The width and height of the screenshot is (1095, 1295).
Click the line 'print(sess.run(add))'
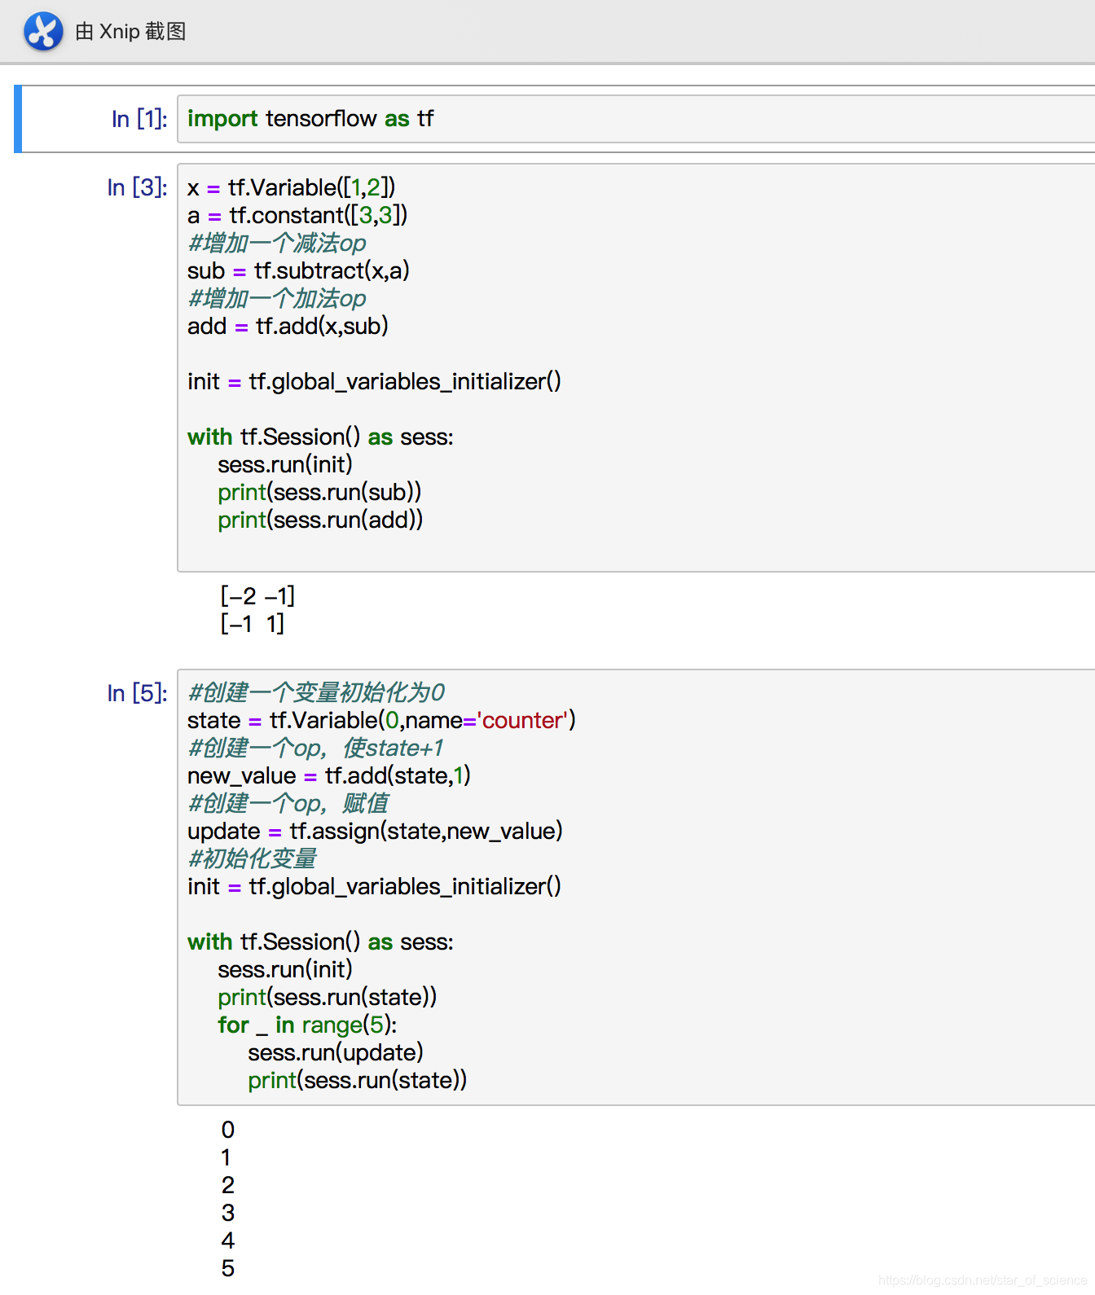click(320, 520)
